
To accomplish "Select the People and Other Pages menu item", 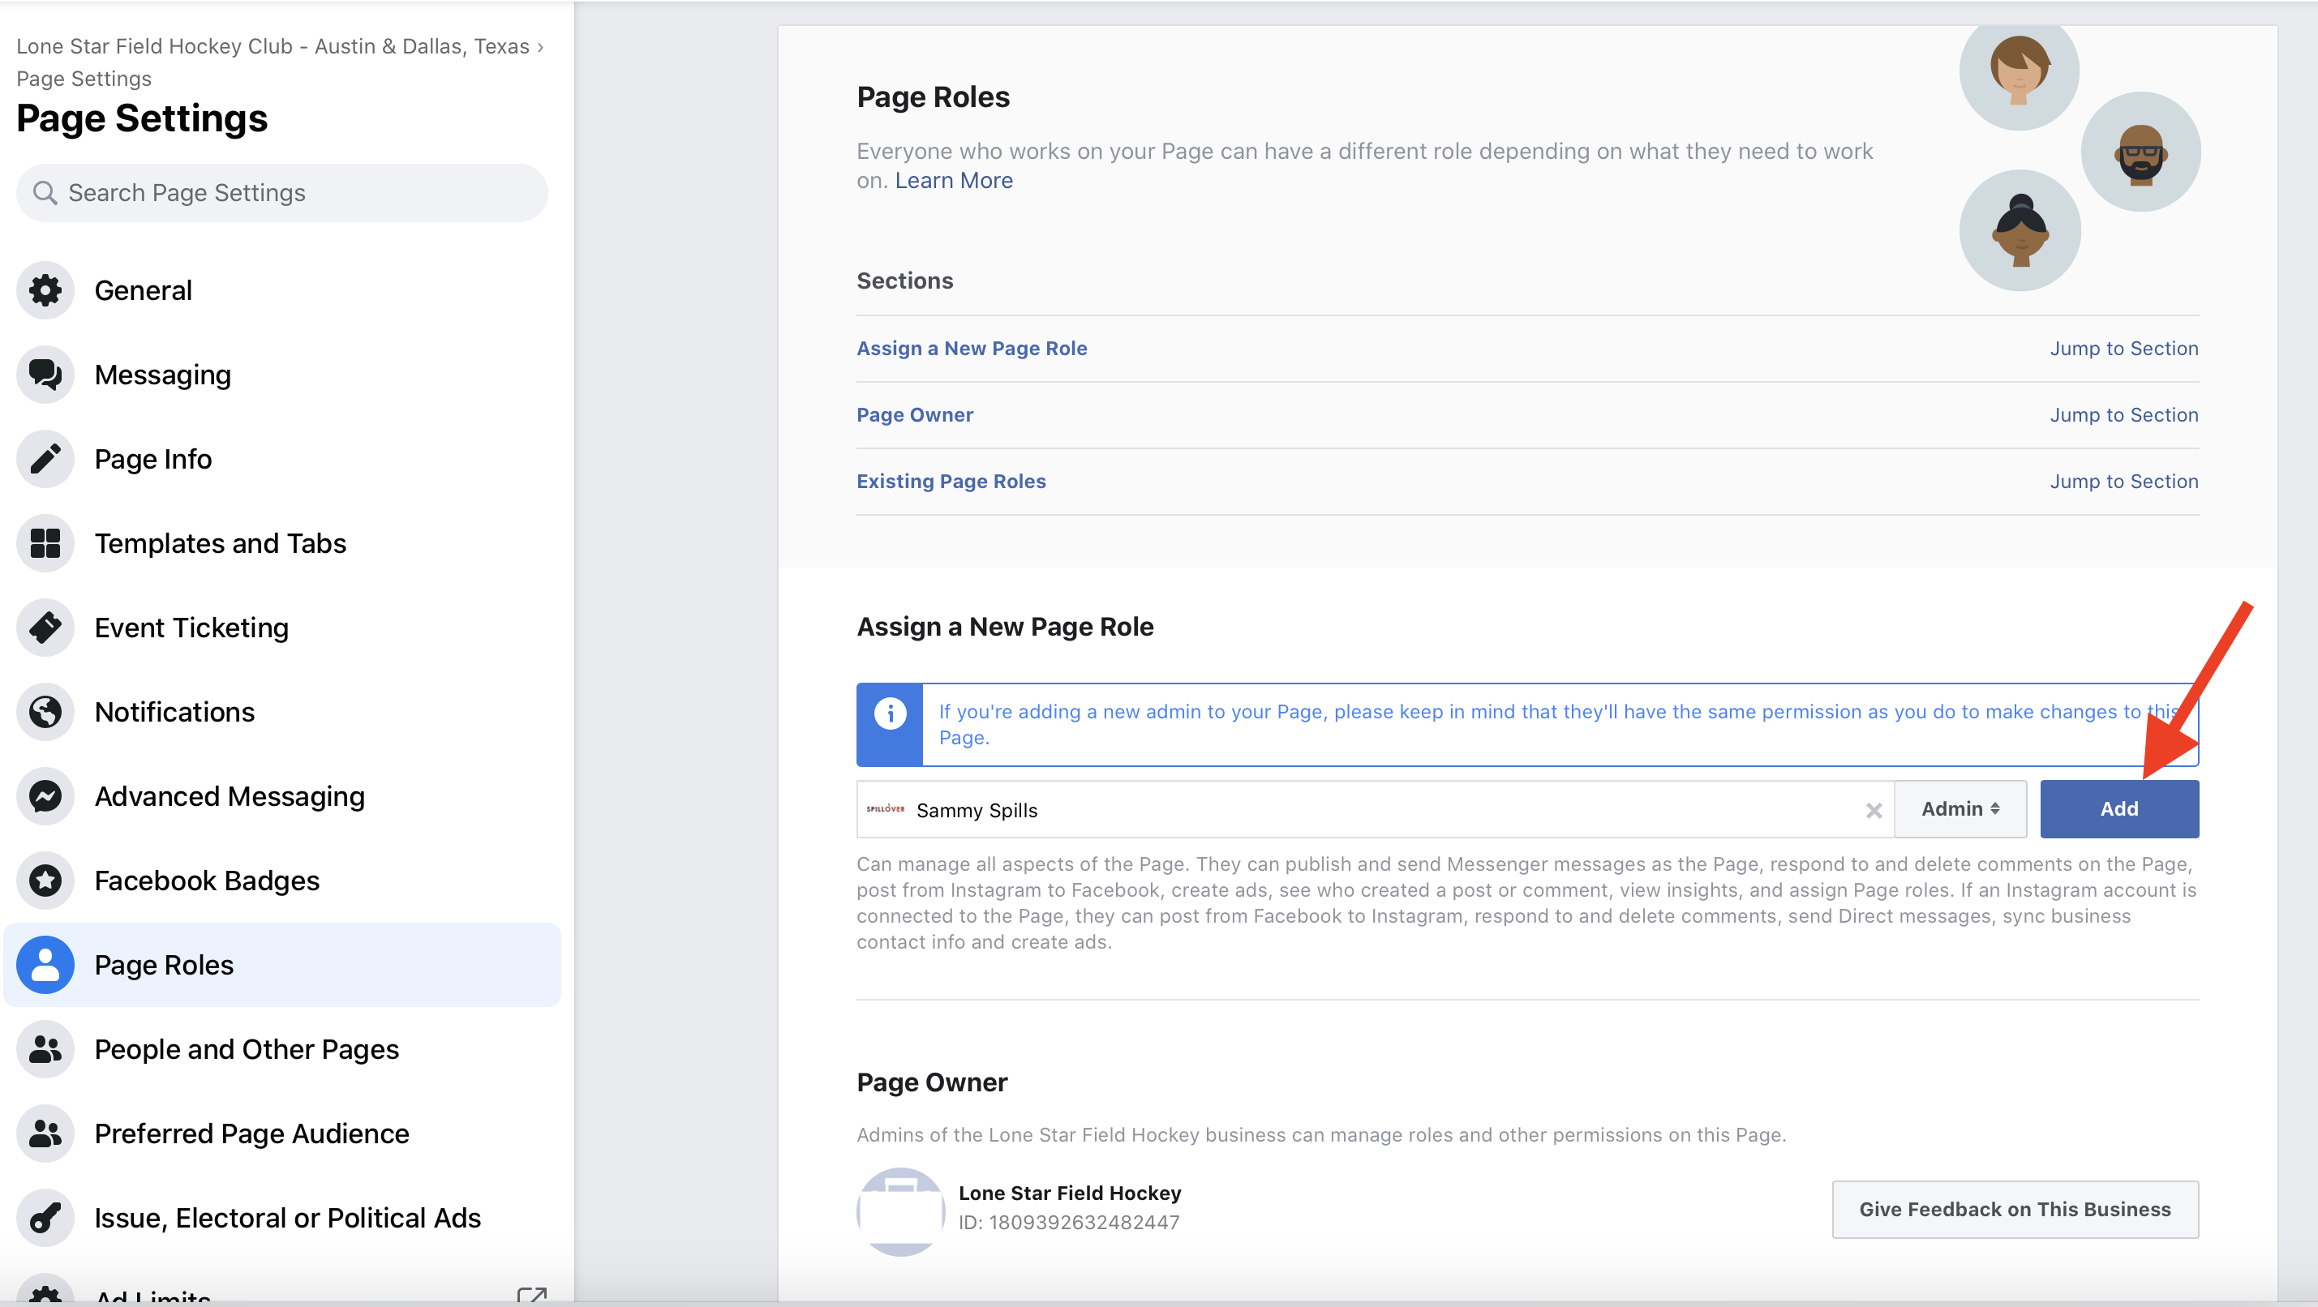I will [x=247, y=1049].
